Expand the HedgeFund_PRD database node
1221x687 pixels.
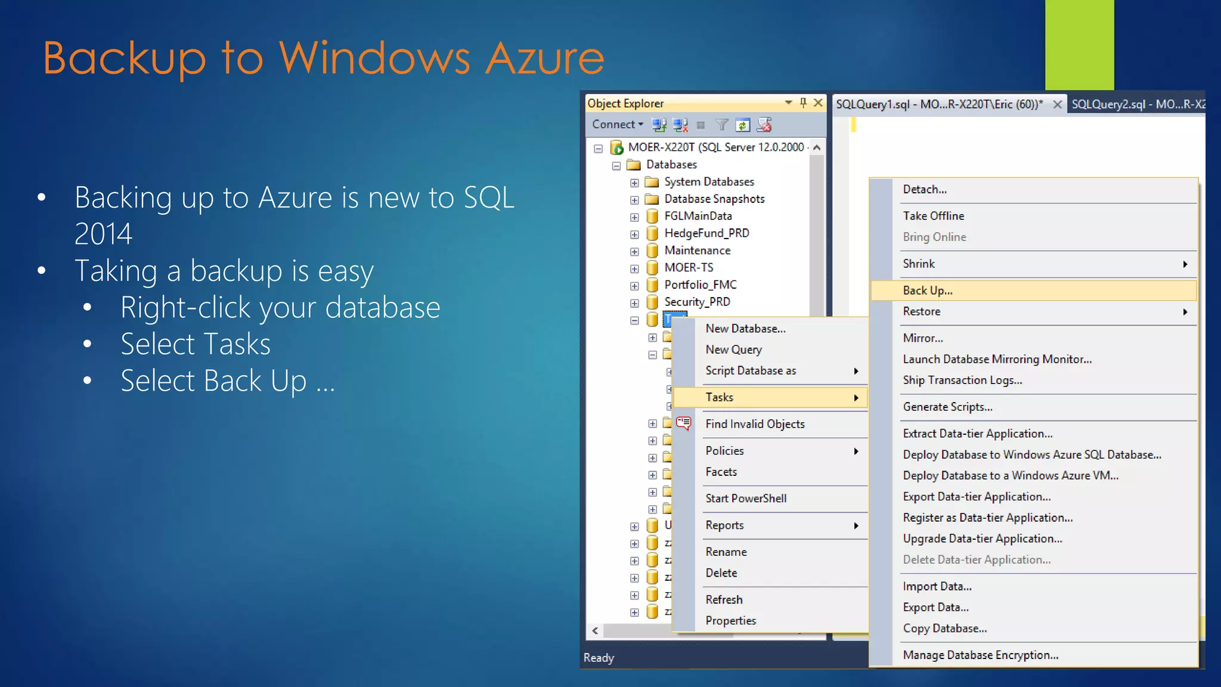[x=634, y=235]
